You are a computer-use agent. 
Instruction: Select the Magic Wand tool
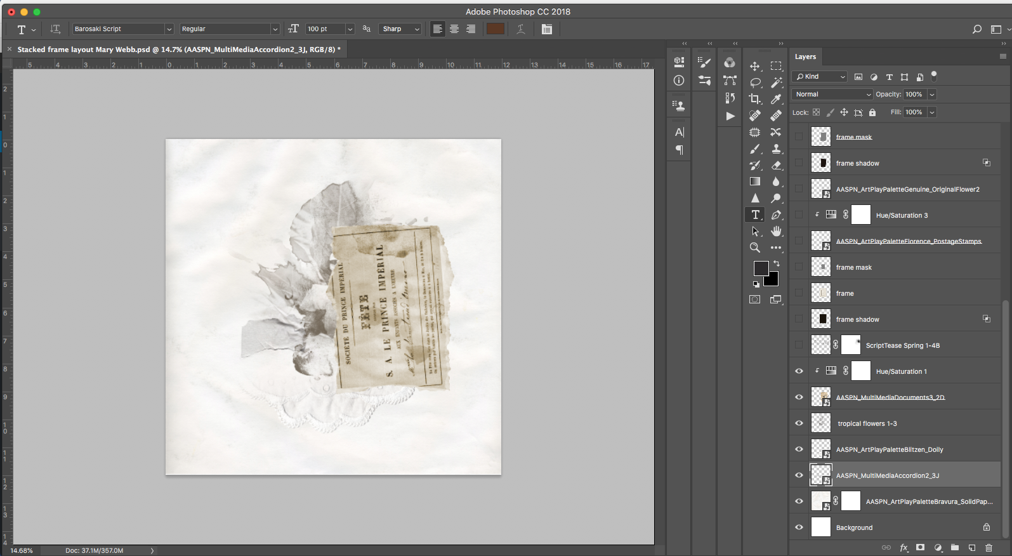pyautogui.click(x=776, y=83)
